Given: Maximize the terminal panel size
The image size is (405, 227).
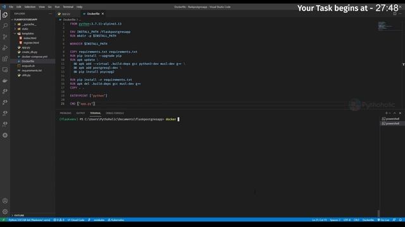Looking at the screenshot, I should [394, 113].
